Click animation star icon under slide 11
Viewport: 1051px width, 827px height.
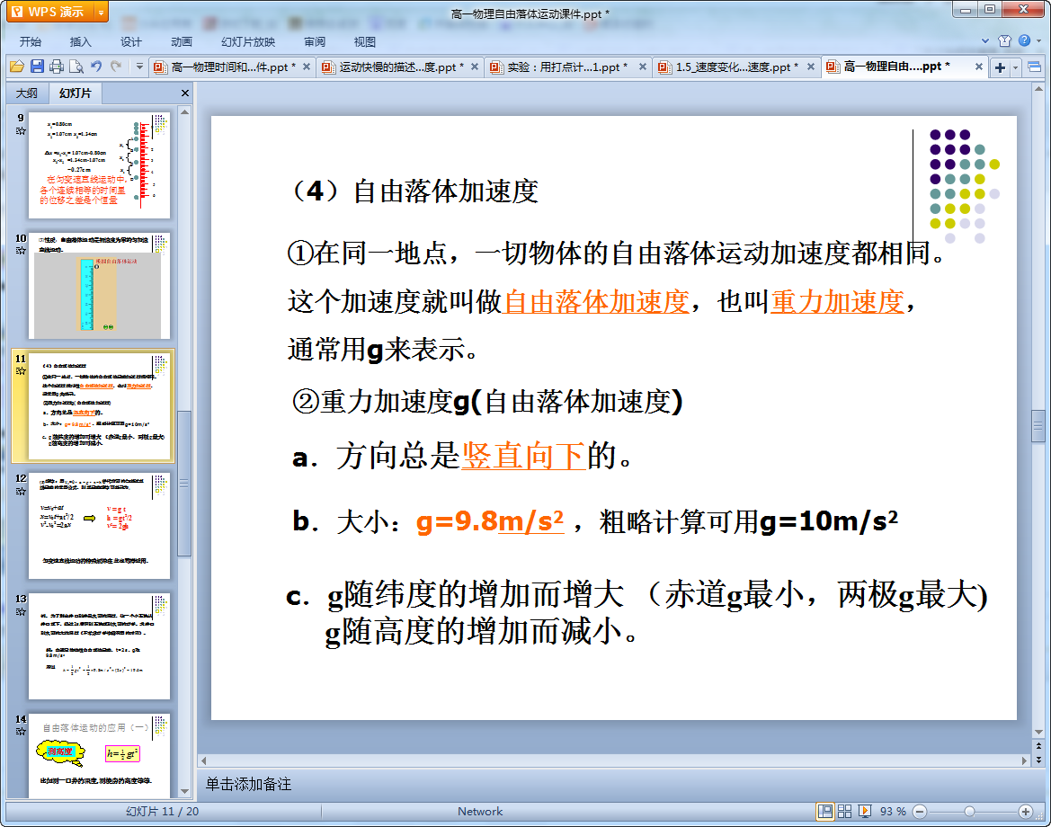point(21,370)
